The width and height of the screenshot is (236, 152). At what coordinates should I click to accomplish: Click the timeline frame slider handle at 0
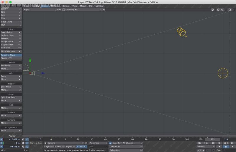tap(51, 139)
